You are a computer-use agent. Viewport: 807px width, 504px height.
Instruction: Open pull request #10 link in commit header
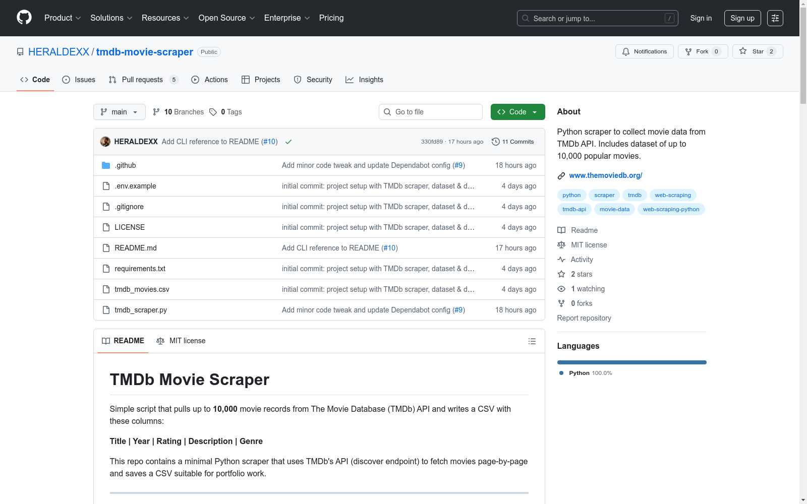[269, 142]
